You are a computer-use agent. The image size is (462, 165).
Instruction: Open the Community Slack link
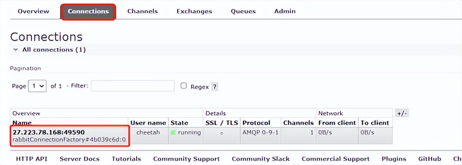click(x=261, y=159)
